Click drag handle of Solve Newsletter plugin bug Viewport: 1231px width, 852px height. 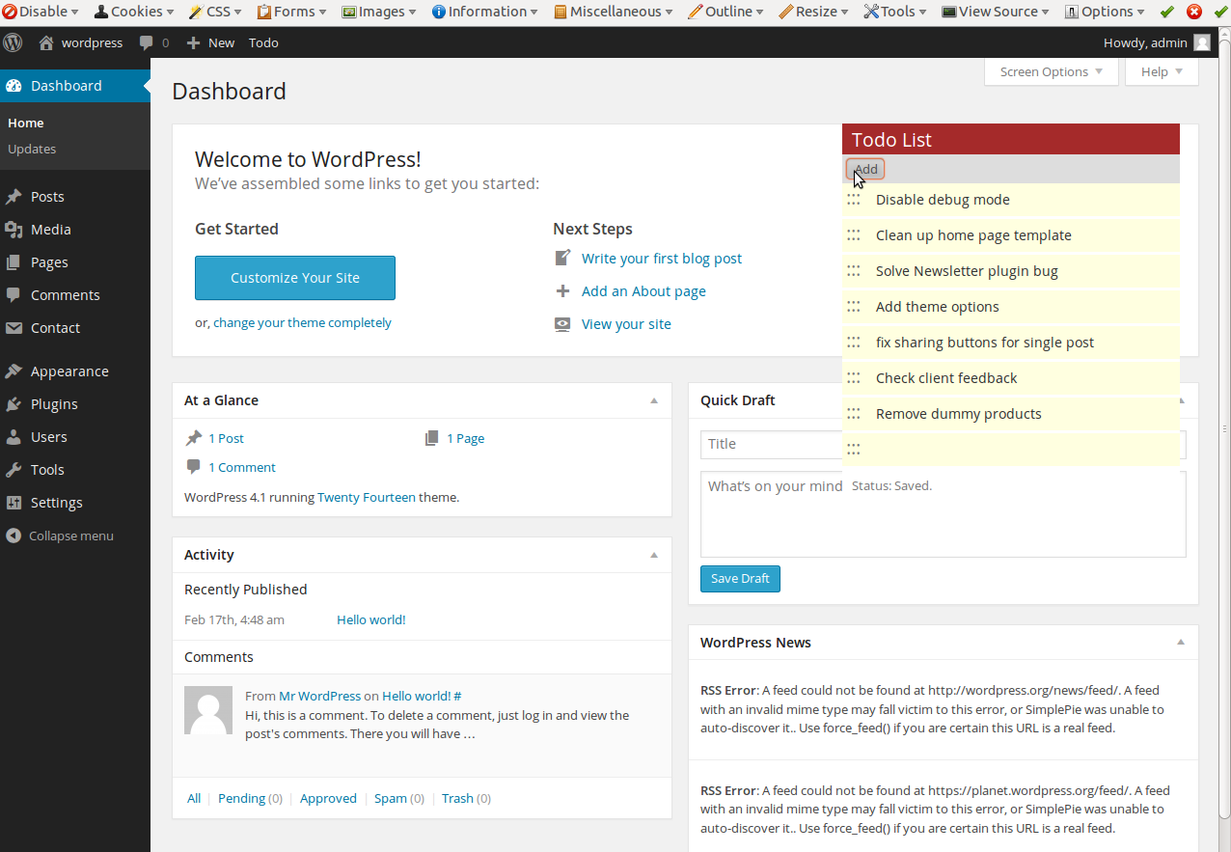[x=854, y=271]
